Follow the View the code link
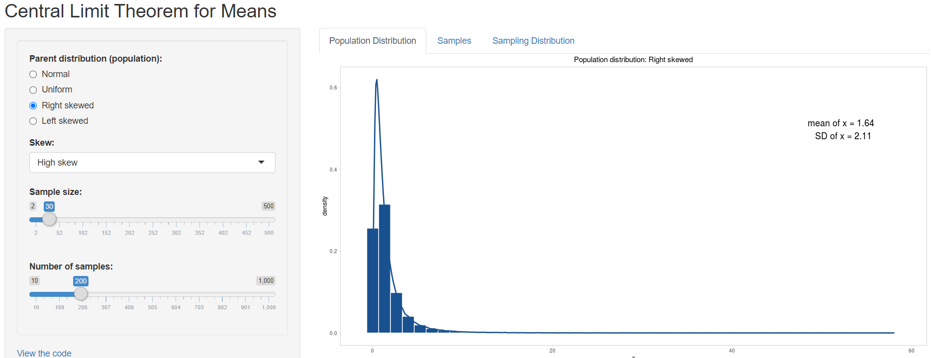Screen dimensions: 931x358 pyautogui.click(x=44, y=353)
